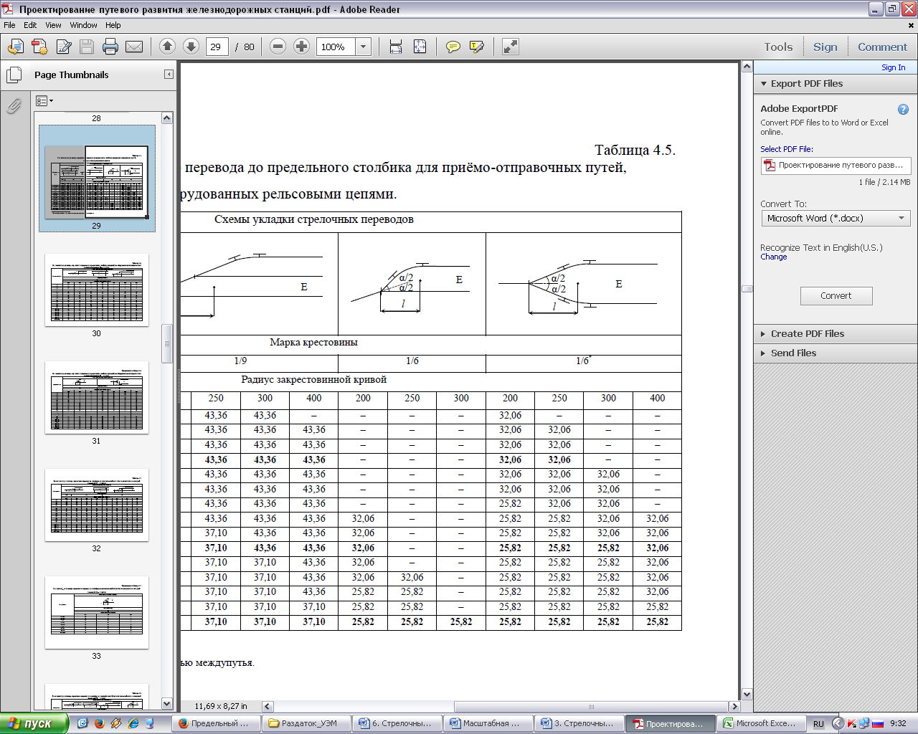Click the Print file icon
918x734 pixels.
[110, 47]
